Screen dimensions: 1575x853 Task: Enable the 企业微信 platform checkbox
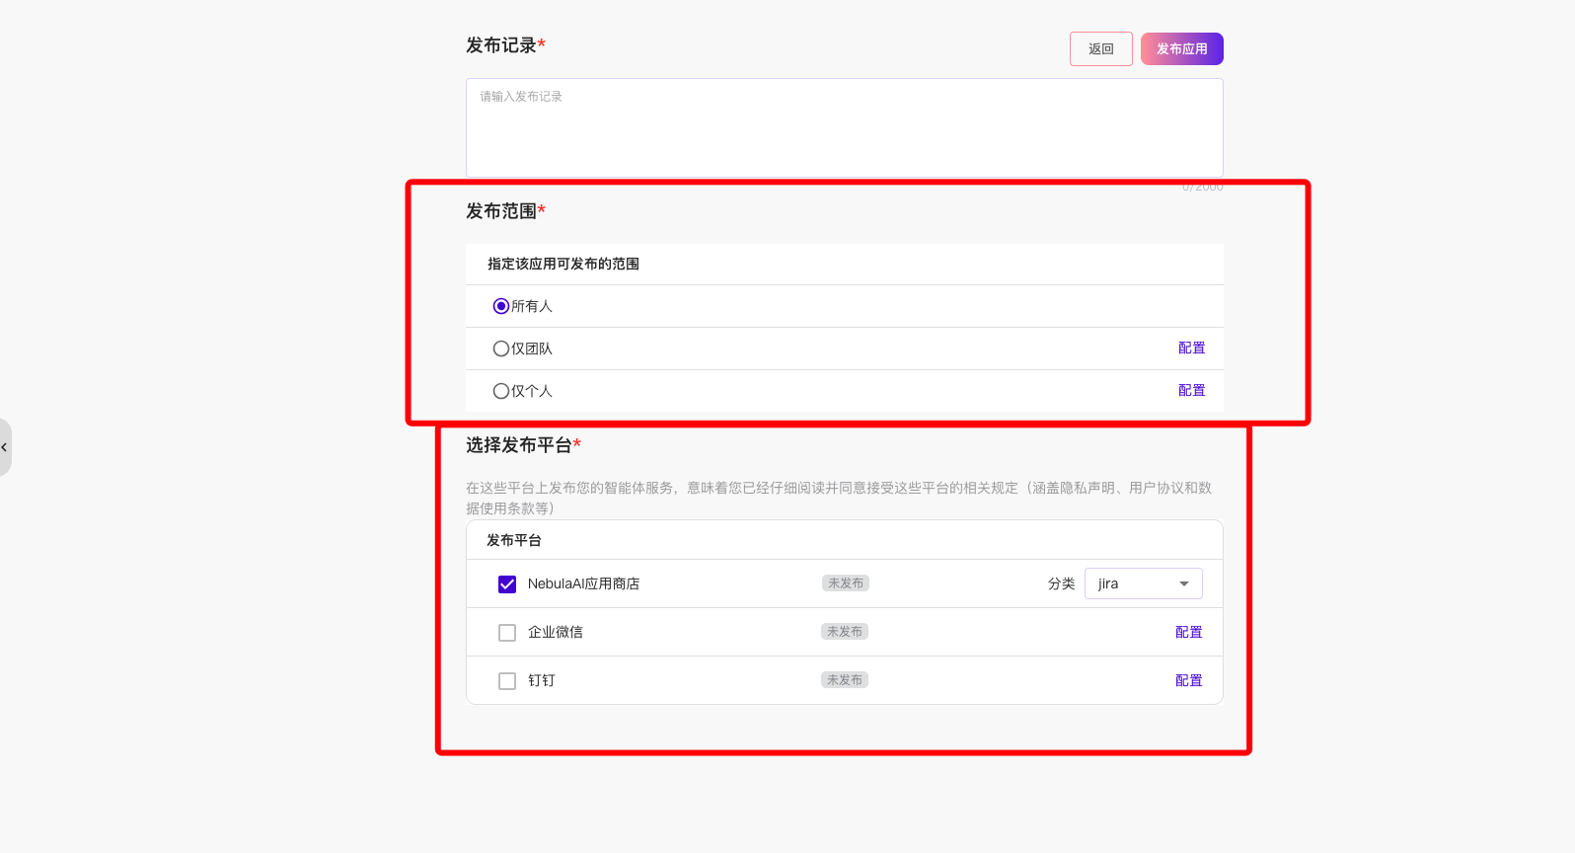coord(507,633)
